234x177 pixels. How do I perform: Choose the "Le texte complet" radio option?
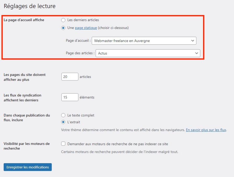63,115
